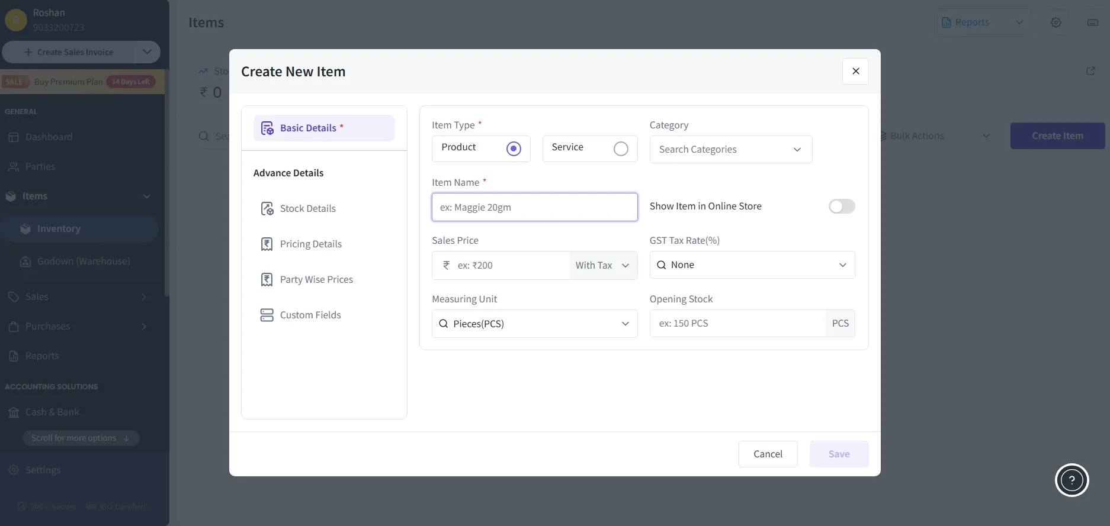Click the PCS unit label in Opening Stock
Image resolution: width=1110 pixels, height=526 pixels.
tap(840, 323)
